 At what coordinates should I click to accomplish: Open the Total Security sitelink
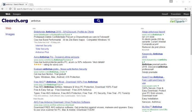42,49
